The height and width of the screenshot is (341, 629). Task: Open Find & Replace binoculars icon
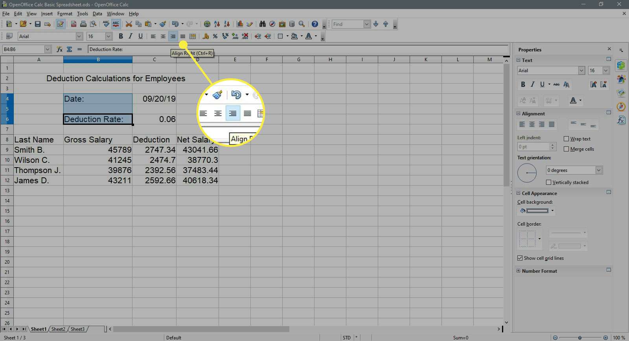[x=263, y=24]
